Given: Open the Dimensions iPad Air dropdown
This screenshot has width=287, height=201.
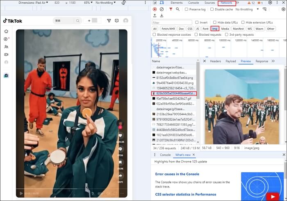Looking at the screenshot, I should 33,2.
